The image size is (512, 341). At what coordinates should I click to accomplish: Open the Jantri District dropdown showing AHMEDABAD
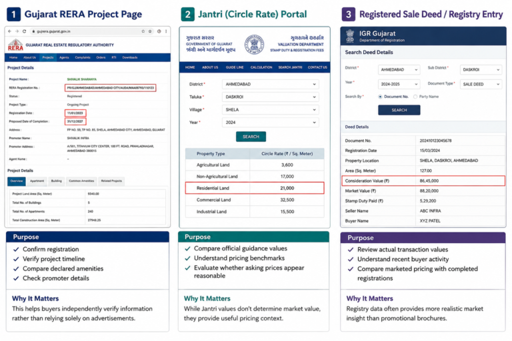(271, 84)
